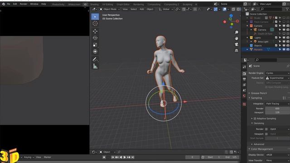This screenshot has height=163, width=290.
Task: Open the viewport Add menu
Action: tap(142, 9)
